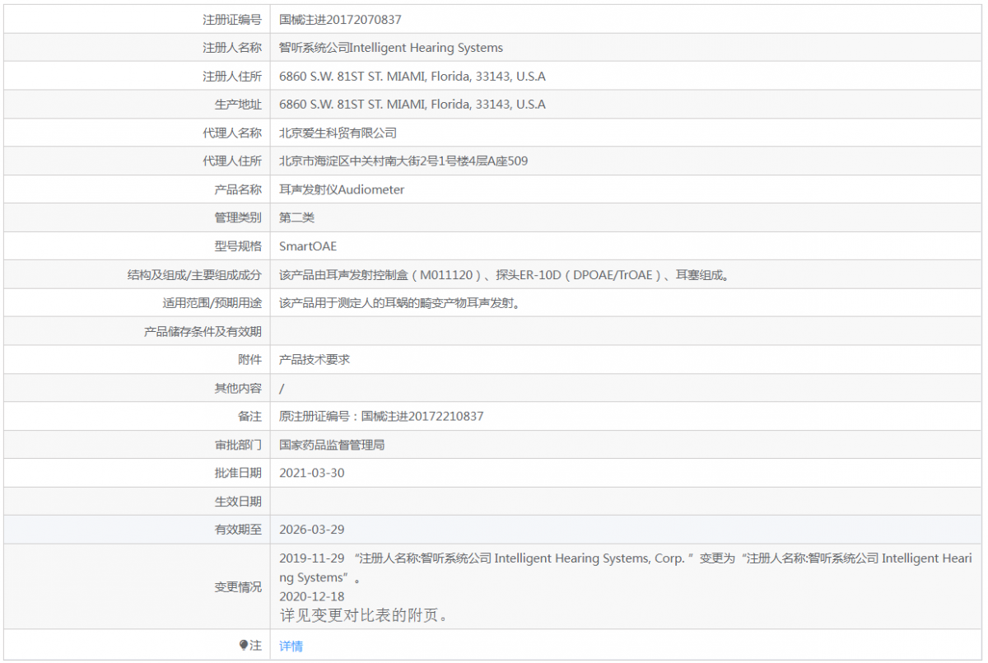Select the Miami address in the 注册人住所 row

[x=412, y=77]
